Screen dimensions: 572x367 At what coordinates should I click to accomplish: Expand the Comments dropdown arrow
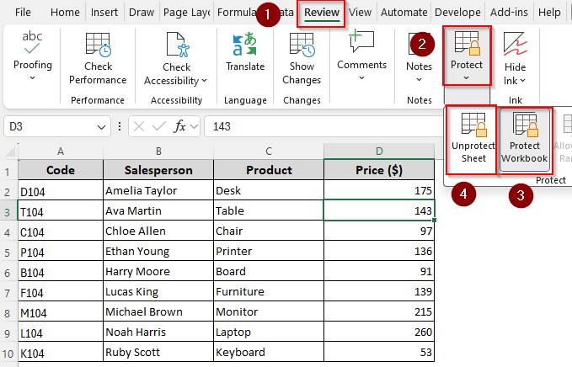click(361, 78)
